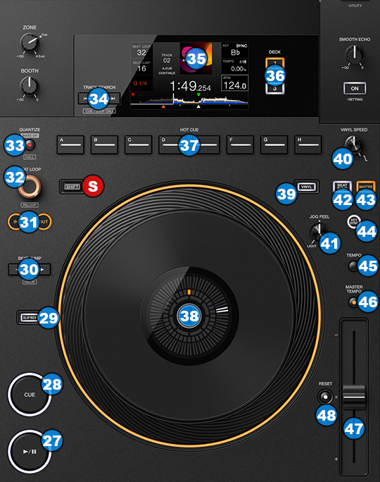Click the red QUANTIZE button
The width and height of the screenshot is (380, 482).
click(30, 144)
